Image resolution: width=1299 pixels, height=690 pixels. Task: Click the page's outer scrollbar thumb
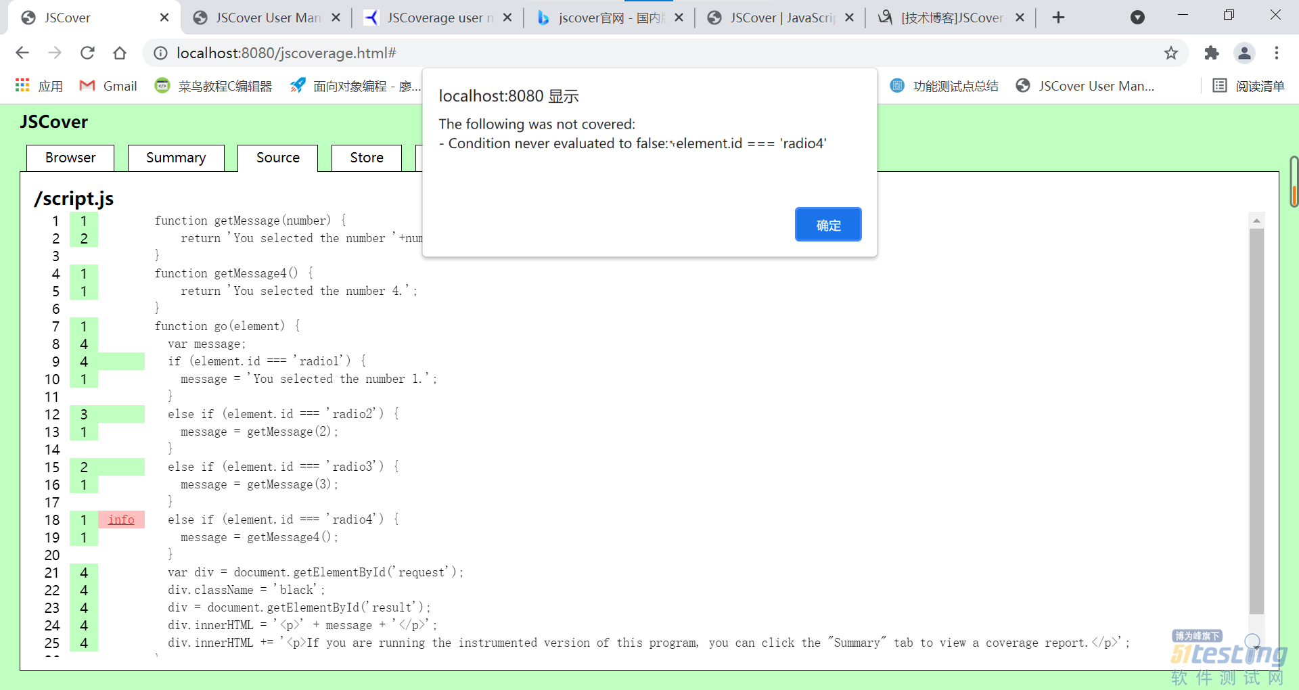pos(1293,181)
